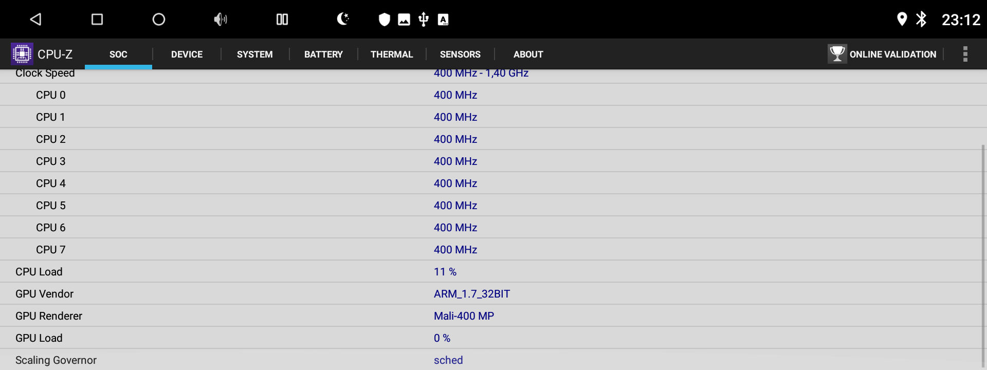This screenshot has width=987, height=370.
Task: Click the GPU Vendor label
Action: (45, 294)
